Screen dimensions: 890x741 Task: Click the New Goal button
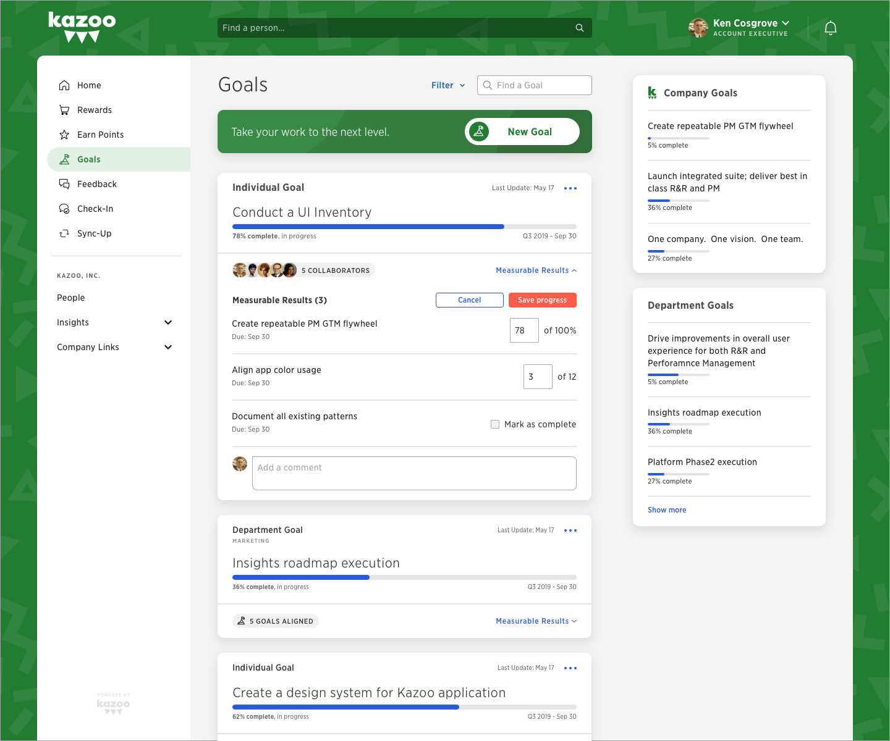point(522,132)
